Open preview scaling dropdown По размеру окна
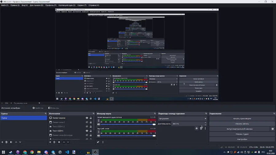The image size is (276, 155). tap(27, 103)
